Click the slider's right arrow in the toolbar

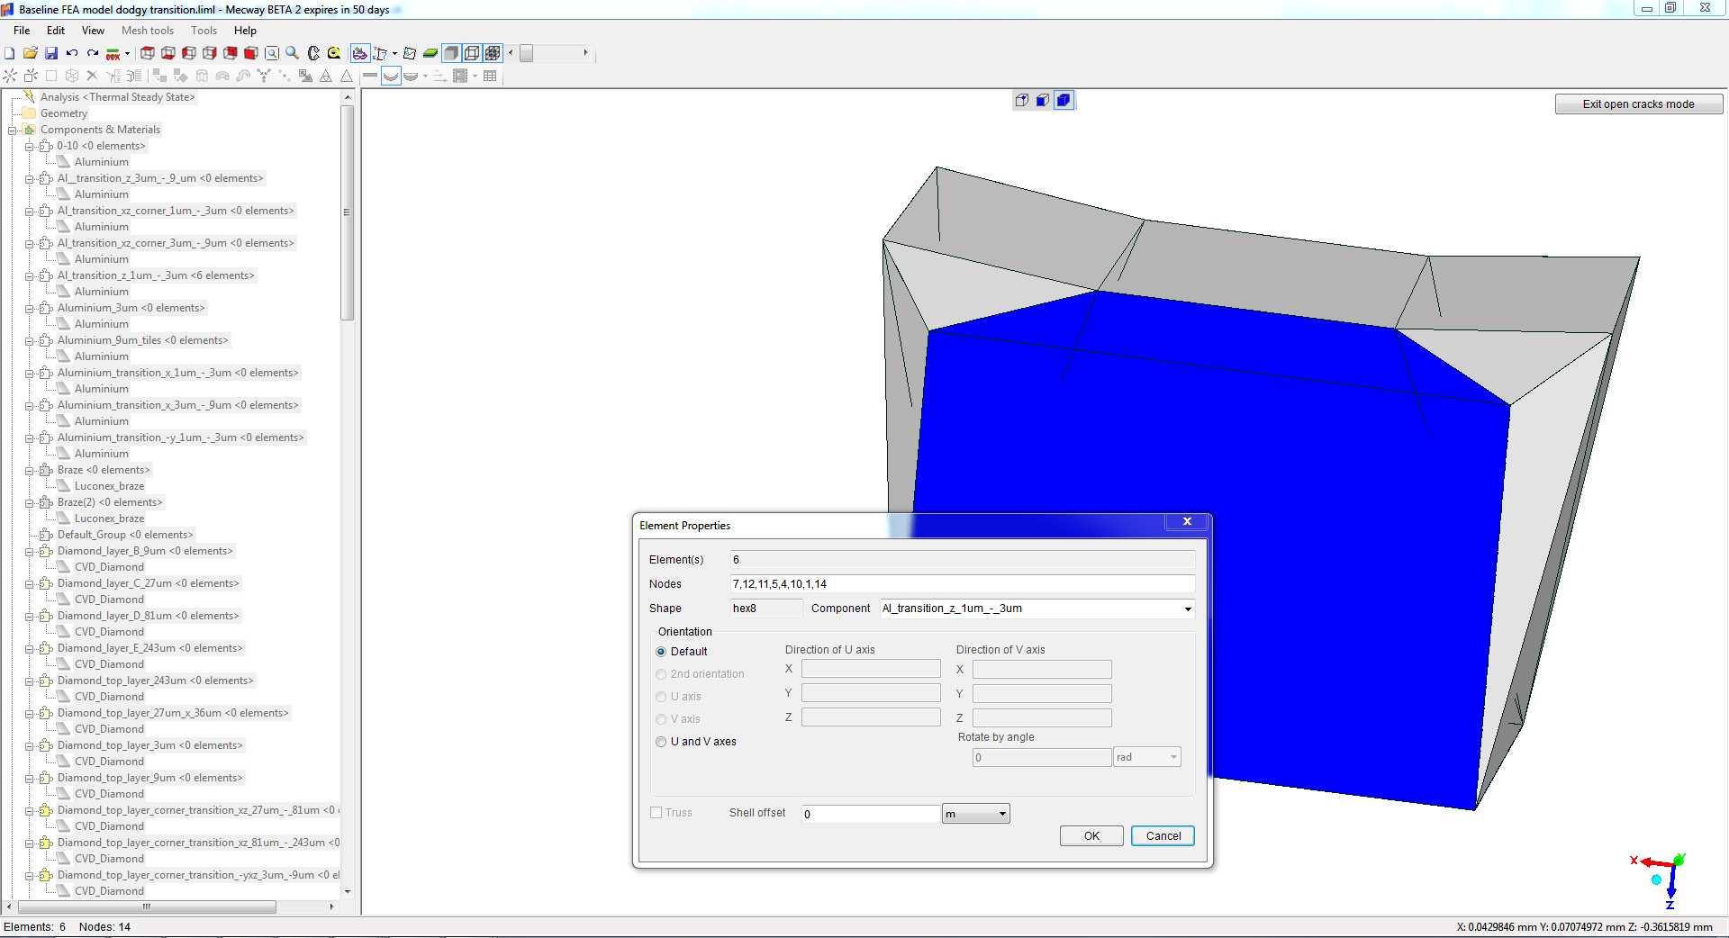(x=585, y=53)
